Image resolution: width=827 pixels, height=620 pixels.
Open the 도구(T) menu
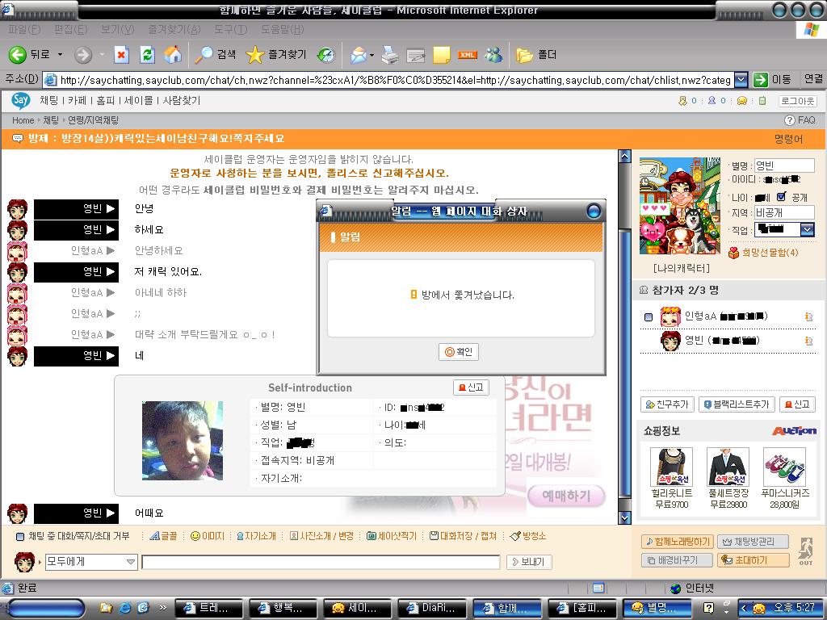coord(230,30)
